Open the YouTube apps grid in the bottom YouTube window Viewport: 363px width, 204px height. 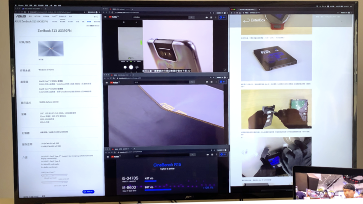pos(212,155)
